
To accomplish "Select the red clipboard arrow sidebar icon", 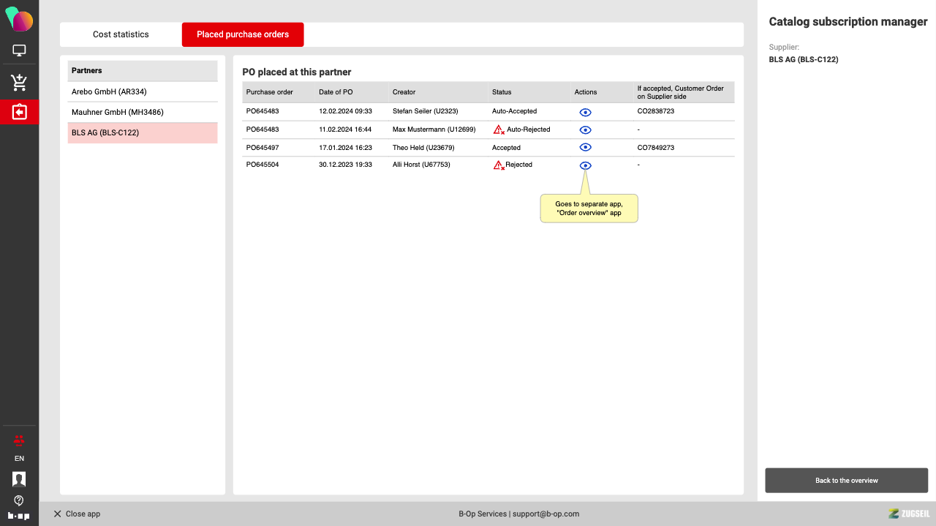I will coord(19,112).
